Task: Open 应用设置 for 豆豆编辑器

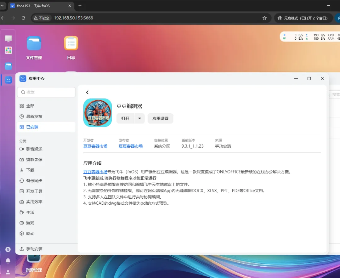Action: click(x=160, y=118)
